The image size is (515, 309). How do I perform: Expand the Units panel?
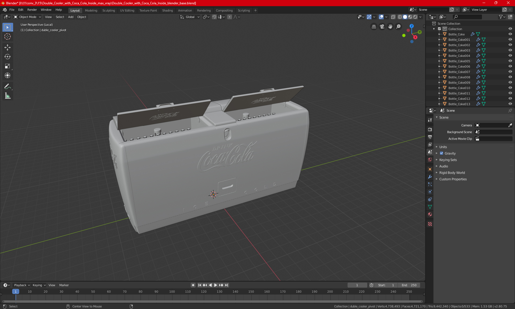(443, 147)
